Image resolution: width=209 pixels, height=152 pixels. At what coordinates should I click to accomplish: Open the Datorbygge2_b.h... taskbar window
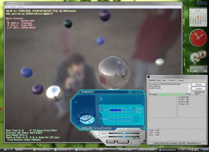[84, 150]
